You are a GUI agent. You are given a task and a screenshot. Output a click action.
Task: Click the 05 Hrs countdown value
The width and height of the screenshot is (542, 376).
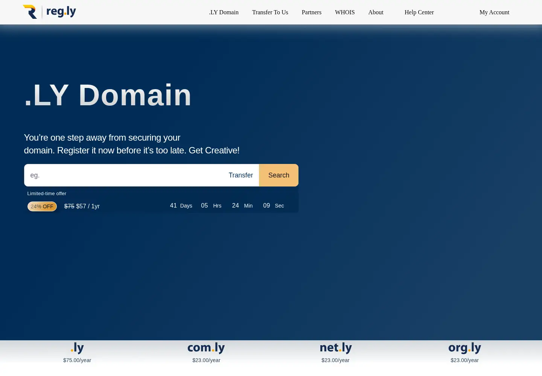point(211,206)
